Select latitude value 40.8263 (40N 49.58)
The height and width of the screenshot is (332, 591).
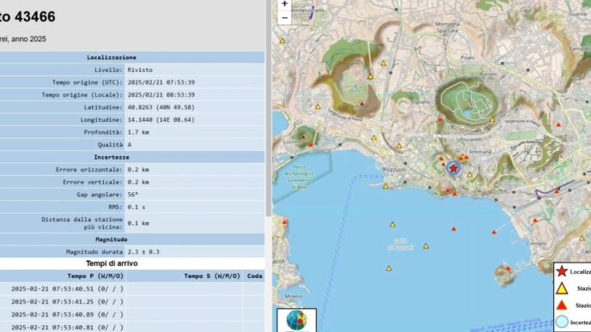(x=161, y=107)
